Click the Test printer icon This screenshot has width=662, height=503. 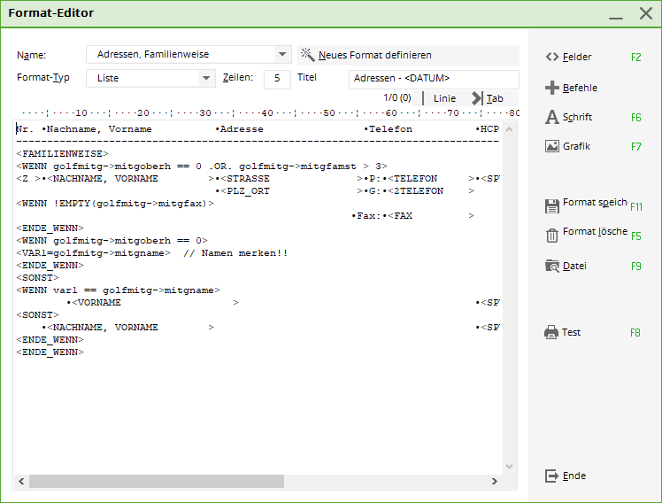click(552, 333)
